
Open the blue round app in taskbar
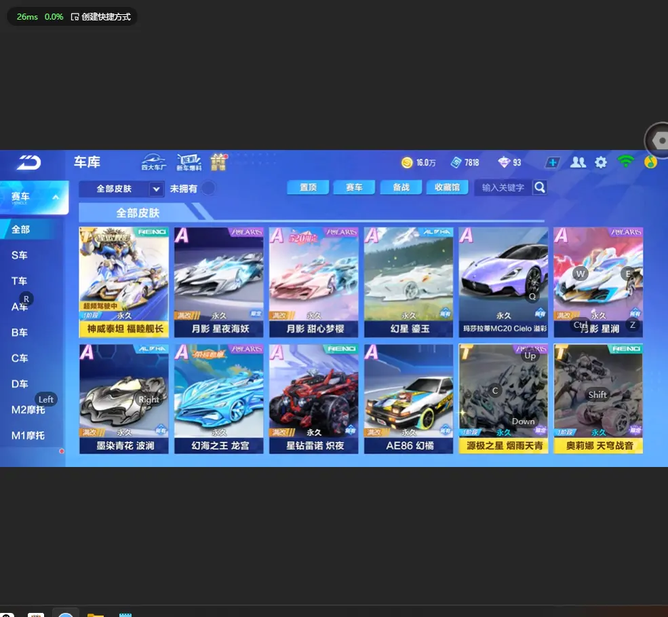click(65, 614)
